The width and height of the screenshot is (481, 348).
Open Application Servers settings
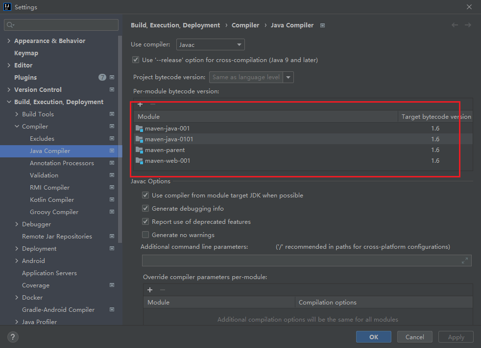click(x=49, y=273)
